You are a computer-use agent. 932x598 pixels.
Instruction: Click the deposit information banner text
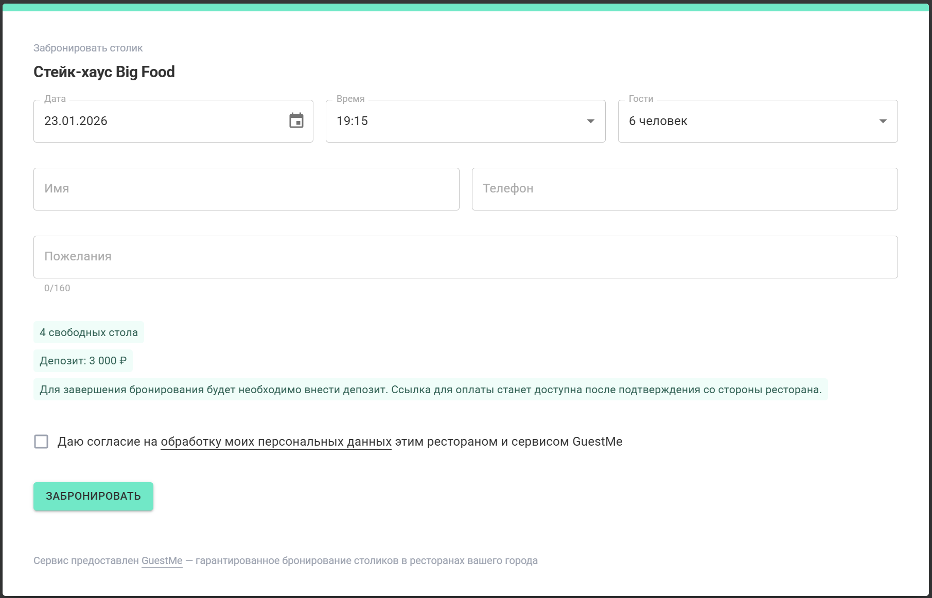(x=431, y=390)
